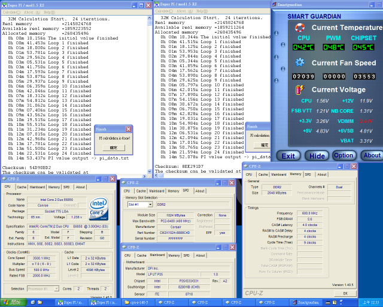383x307 pixels.
Task: Click the lifebuoy icon beside Current Temperature
Action: coord(300,28)
